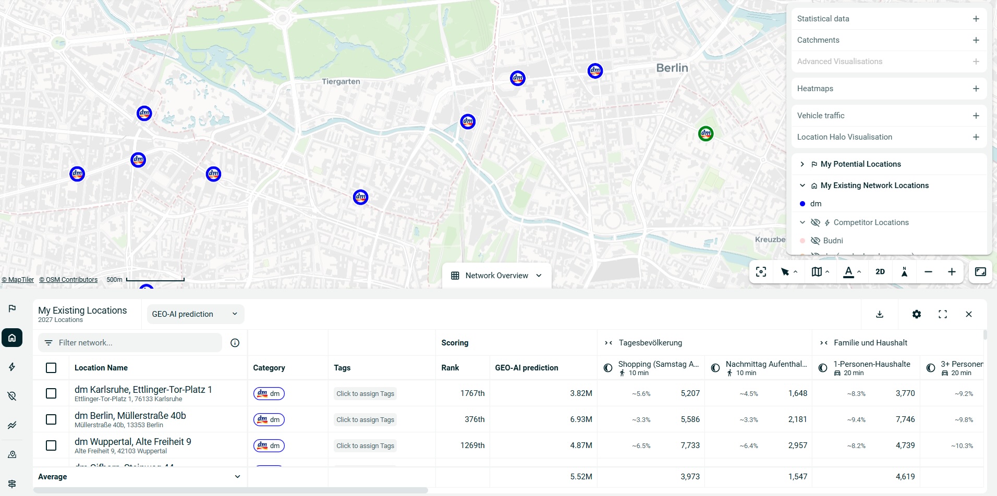Assign tags to dm Berlin Müllerstraße row

point(365,420)
